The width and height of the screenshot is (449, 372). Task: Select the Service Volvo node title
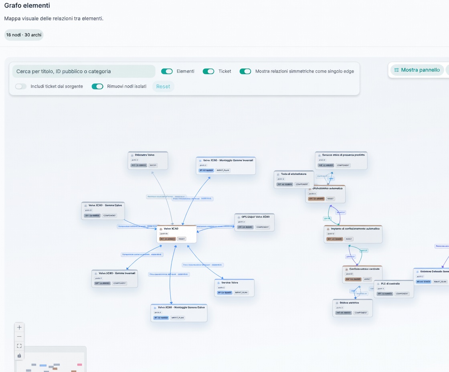pyautogui.click(x=230, y=283)
